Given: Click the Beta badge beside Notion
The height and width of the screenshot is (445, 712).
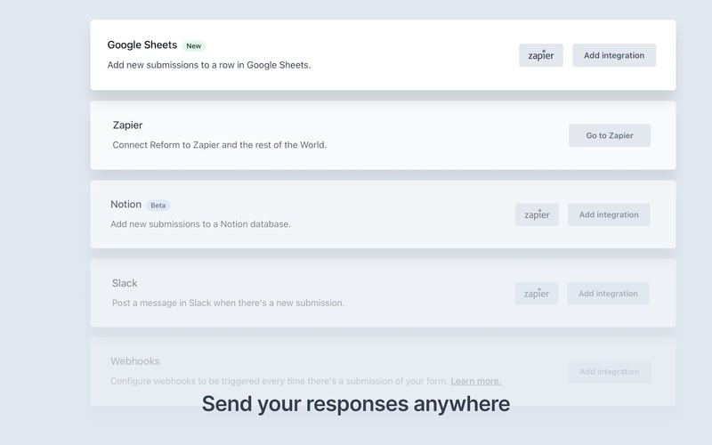Looking at the screenshot, I should [158, 206].
